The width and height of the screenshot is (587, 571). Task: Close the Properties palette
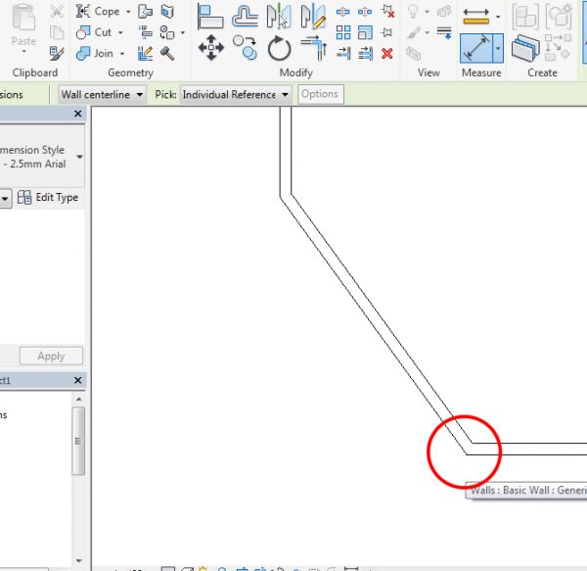pyautogui.click(x=79, y=115)
